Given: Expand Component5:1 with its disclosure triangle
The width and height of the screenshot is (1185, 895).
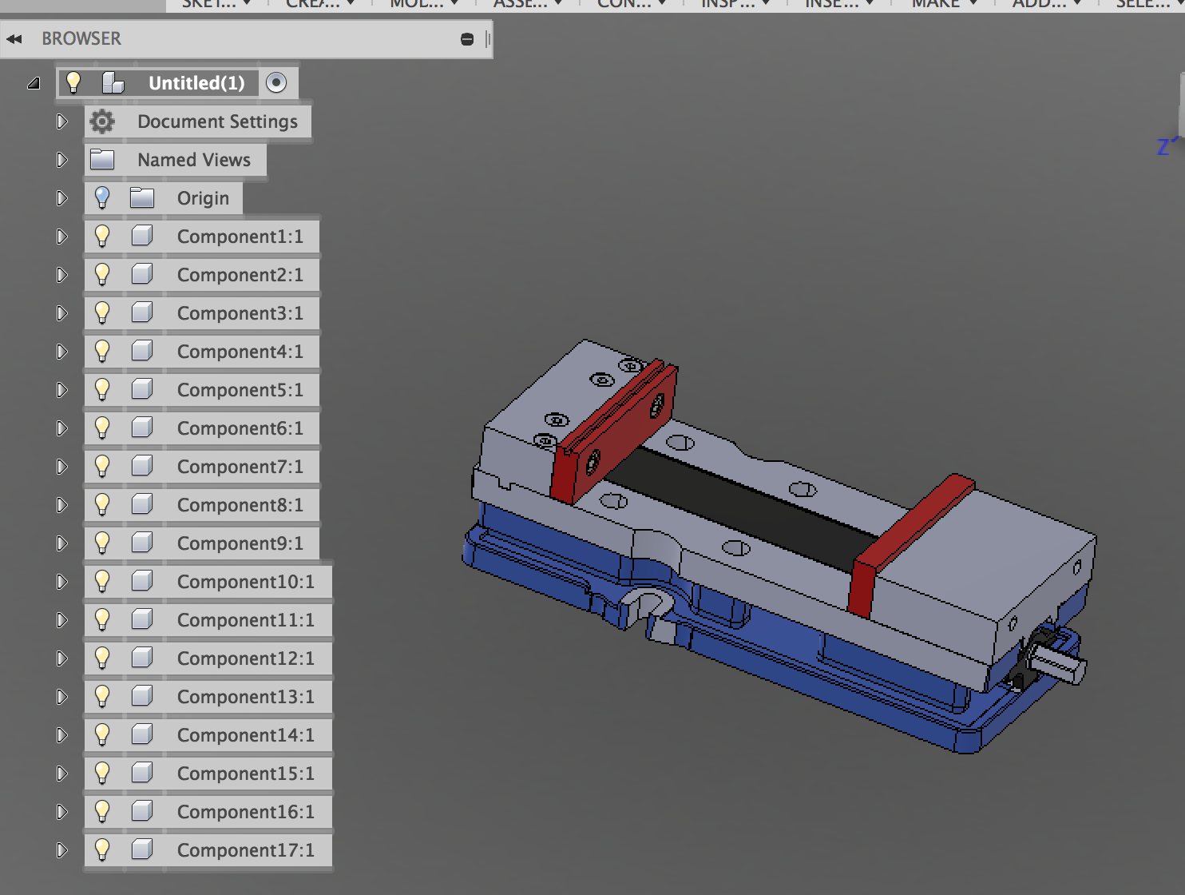Looking at the screenshot, I should click(61, 389).
